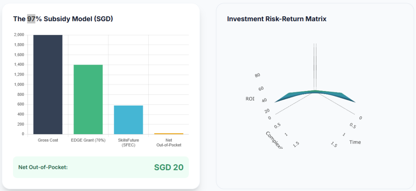Image resolution: width=416 pixels, height=191 pixels.
Task: Click the Subsidy Model chart title
Action: [63, 19]
